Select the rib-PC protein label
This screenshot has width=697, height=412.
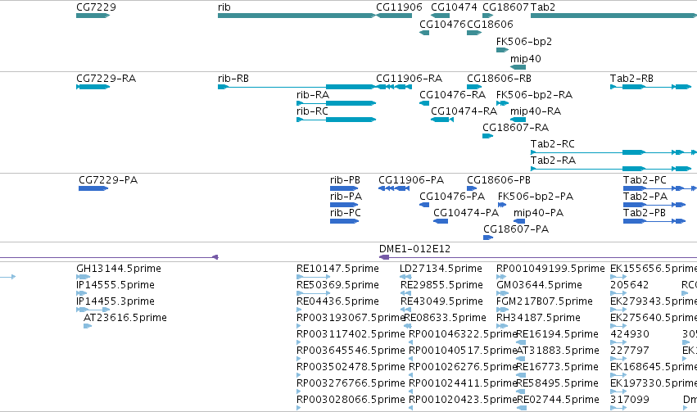(x=346, y=213)
